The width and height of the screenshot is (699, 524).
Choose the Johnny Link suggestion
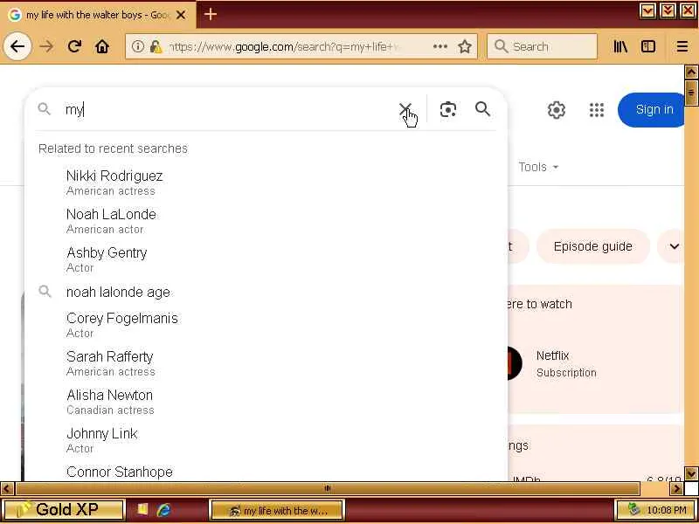[266, 440]
